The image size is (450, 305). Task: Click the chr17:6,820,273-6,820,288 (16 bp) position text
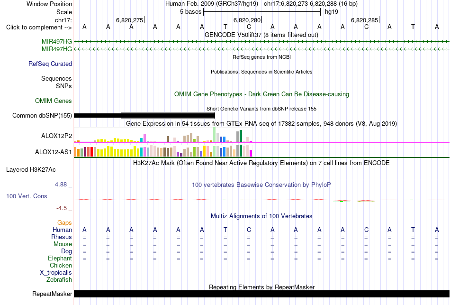pyautogui.click(x=311, y=4)
